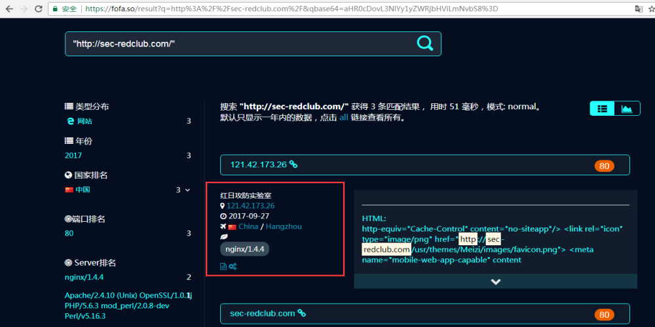Screen dimensions: 655x327
Task: Click the highlighted 'redclub.com' text in HTML
Action: pos(386,249)
